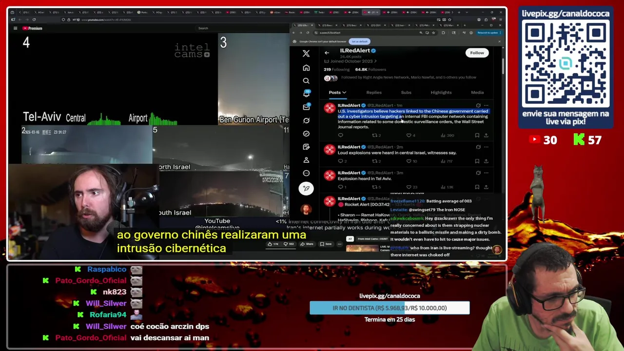Screen dimensions: 624x351
Task: Open the recommended live video thumbnail
Action: click(x=362, y=248)
